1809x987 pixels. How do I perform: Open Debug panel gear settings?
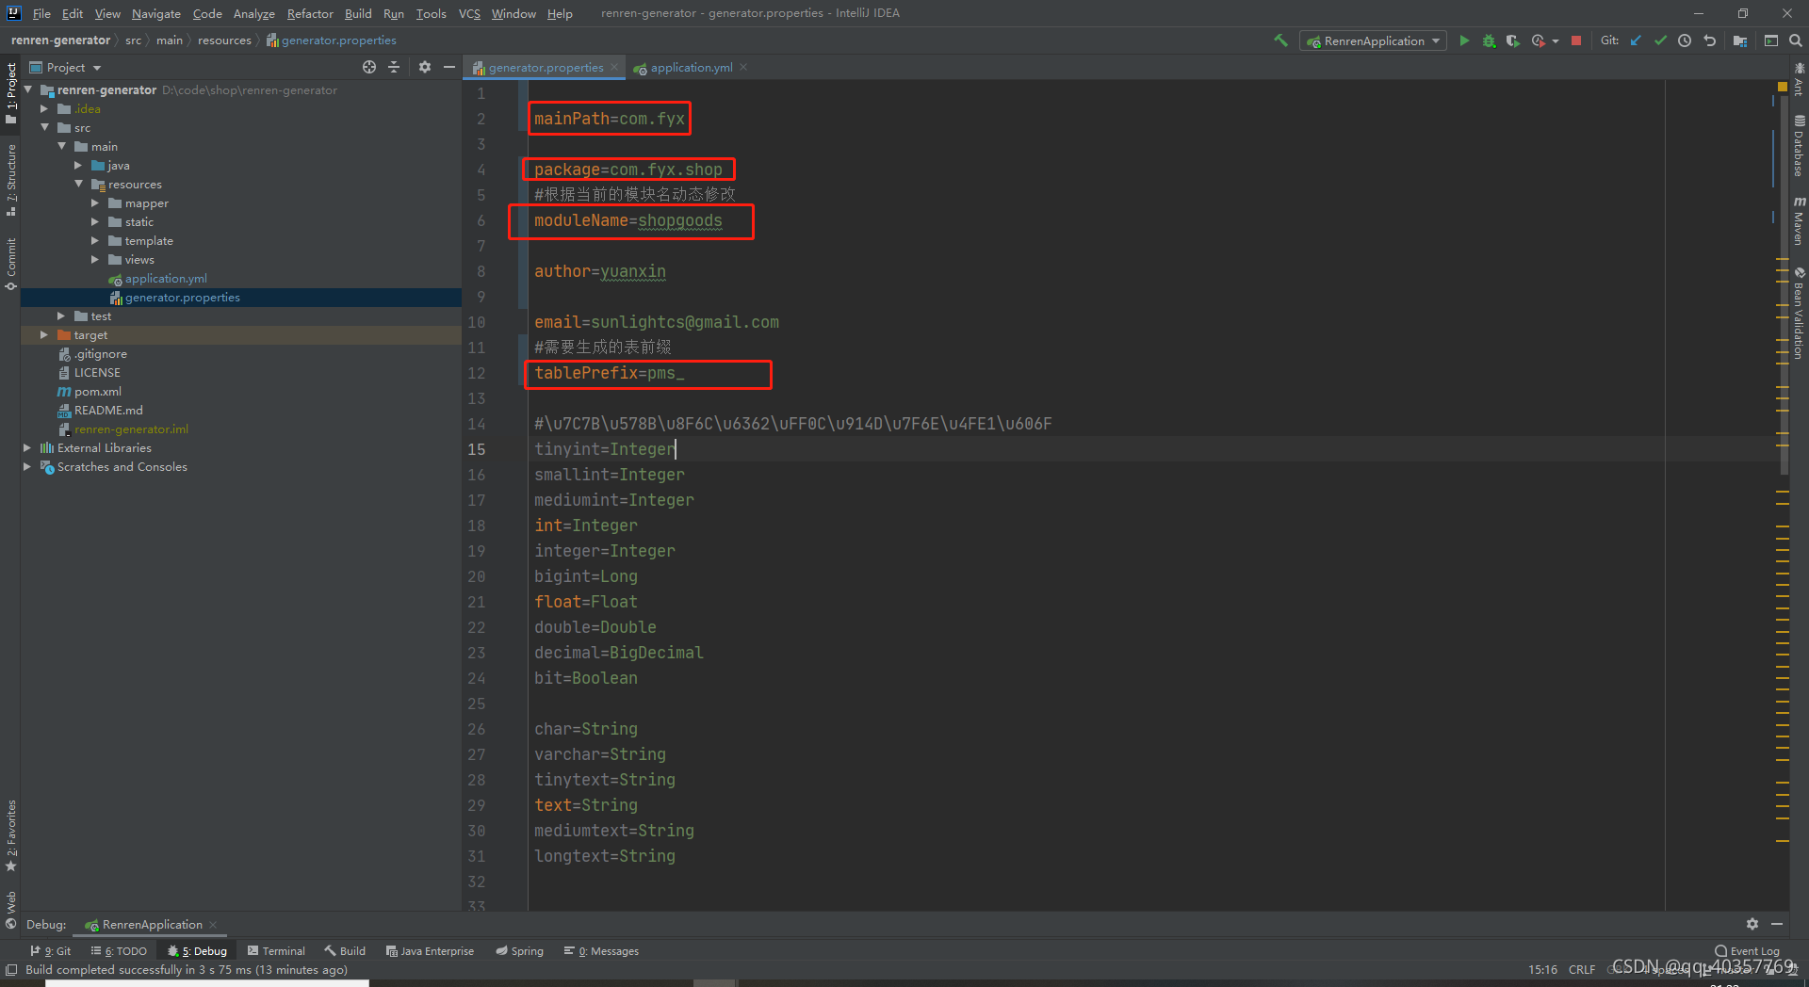(1752, 924)
